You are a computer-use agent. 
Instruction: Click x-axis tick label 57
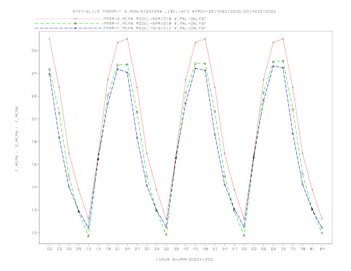[234, 249]
